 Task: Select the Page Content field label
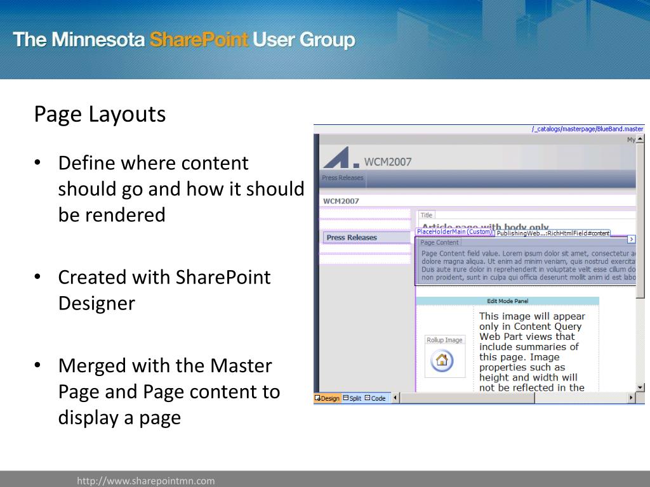pos(439,242)
